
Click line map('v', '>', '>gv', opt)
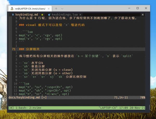point(41,39)
